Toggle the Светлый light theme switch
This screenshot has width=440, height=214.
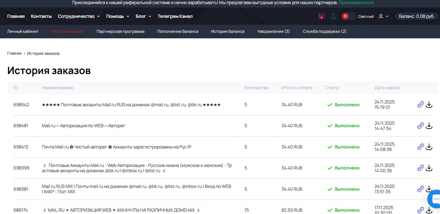pos(349,16)
